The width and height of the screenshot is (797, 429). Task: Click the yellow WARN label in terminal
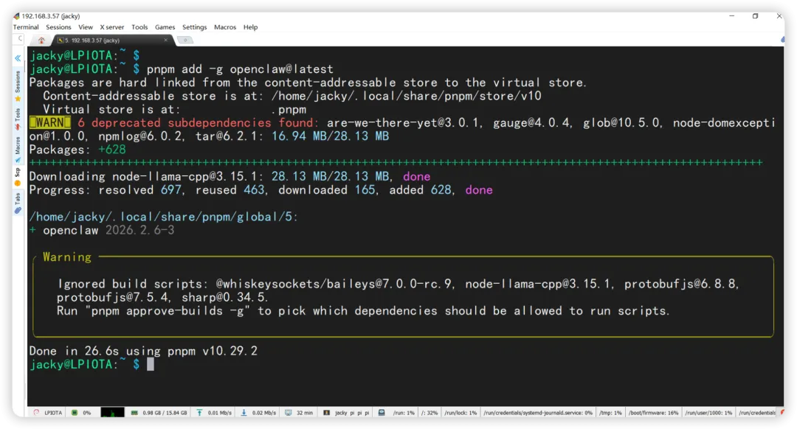point(50,122)
